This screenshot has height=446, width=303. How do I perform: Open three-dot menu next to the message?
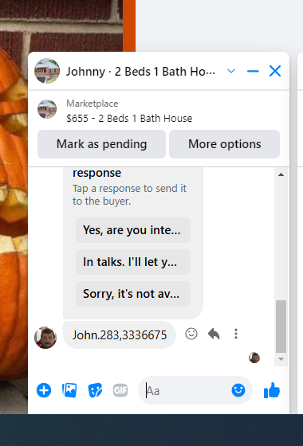pyautogui.click(x=236, y=334)
